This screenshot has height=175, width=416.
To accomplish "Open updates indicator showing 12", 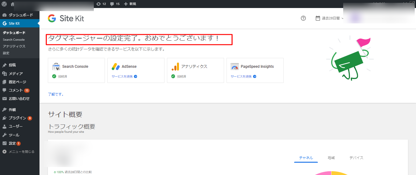I will 101,4.
